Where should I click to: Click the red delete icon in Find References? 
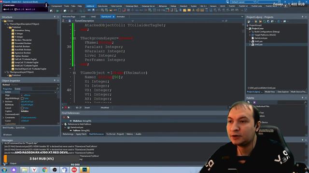(64, 117)
